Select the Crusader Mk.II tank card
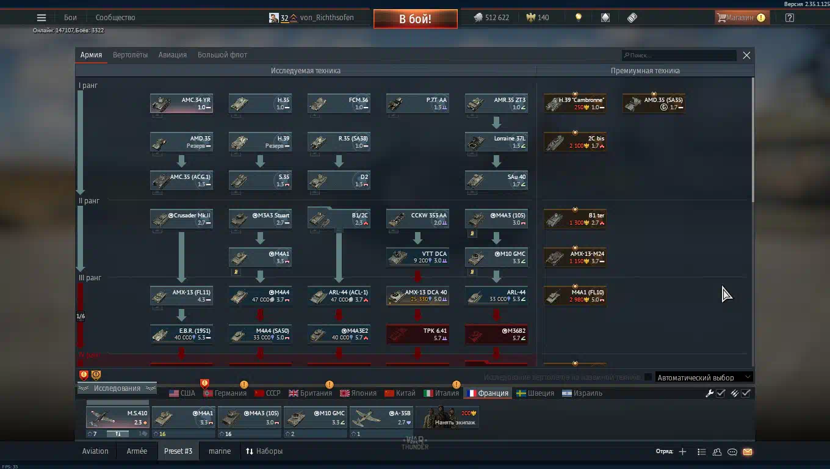The image size is (830, 469). click(181, 219)
